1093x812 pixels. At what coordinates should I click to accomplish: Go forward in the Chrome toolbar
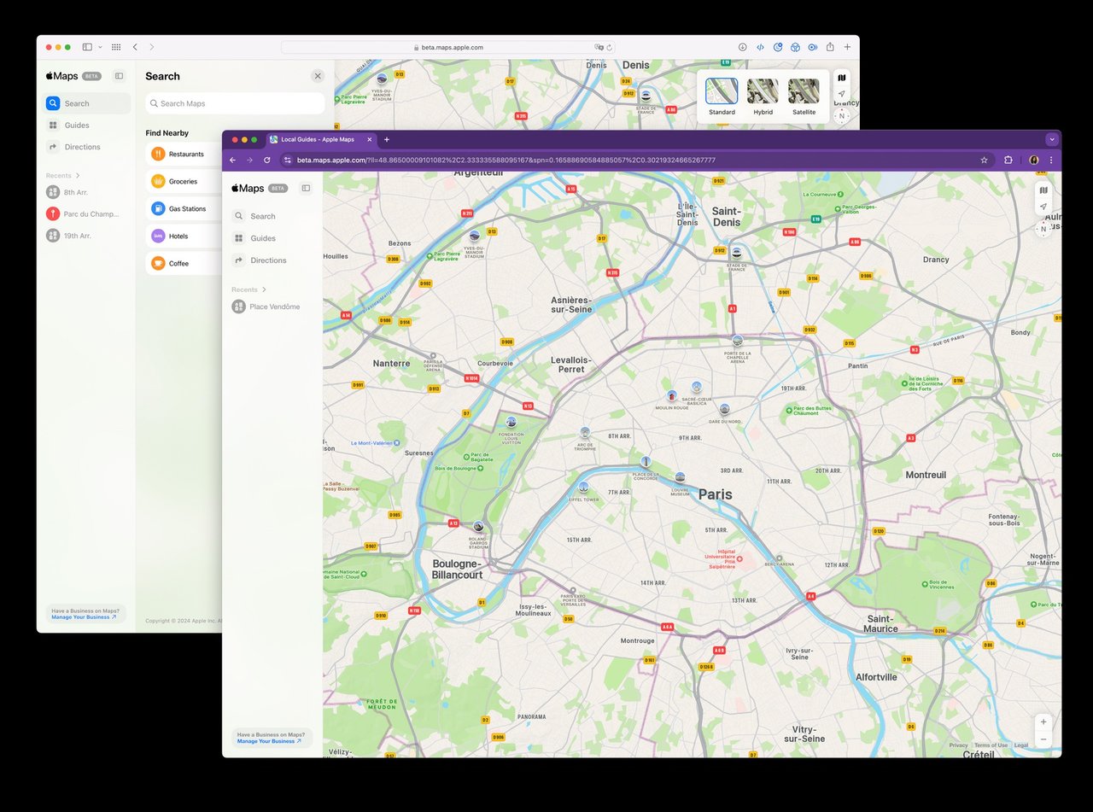point(249,160)
